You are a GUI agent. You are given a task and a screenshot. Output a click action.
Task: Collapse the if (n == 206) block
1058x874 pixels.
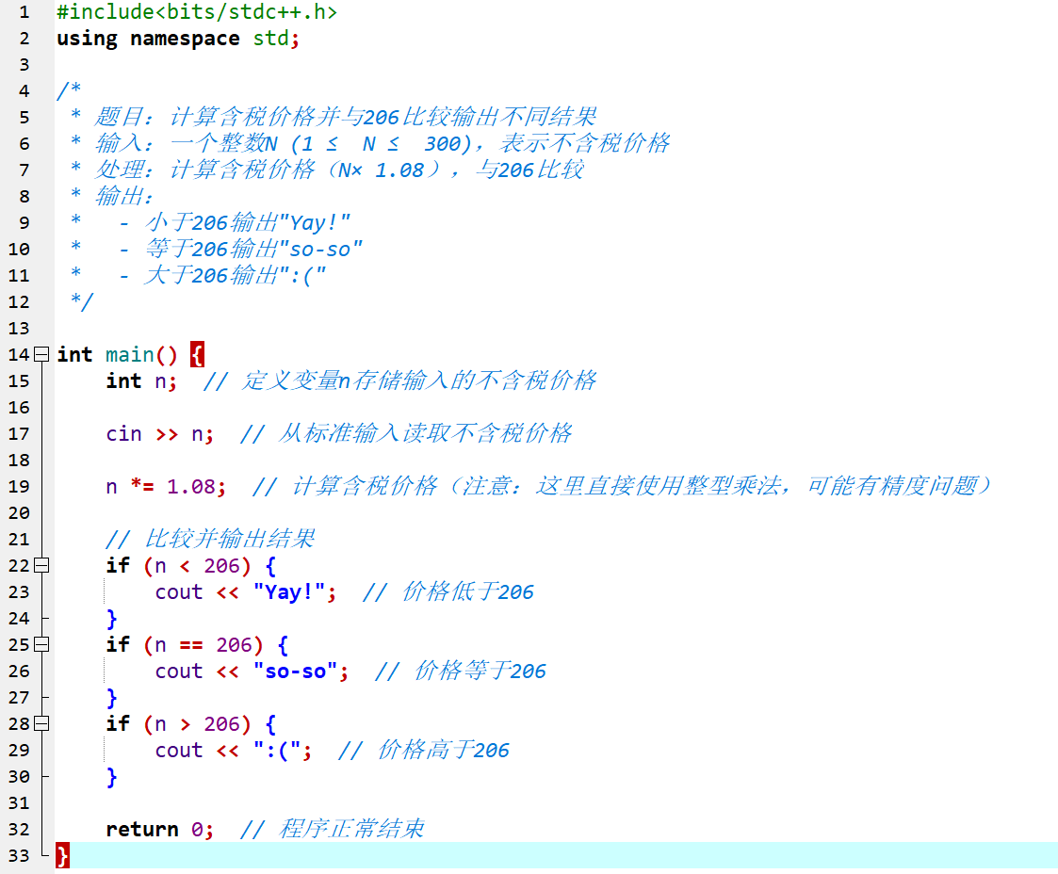[41, 644]
